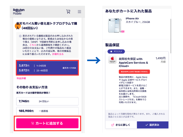Open the こちら link for applicable prices
Viewport: 183px width, 137px height.
click(x=33, y=45)
